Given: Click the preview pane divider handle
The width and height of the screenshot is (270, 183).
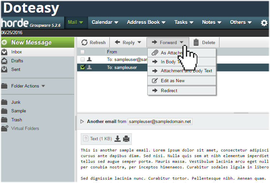Looking at the screenshot, I should coord(241,113).
